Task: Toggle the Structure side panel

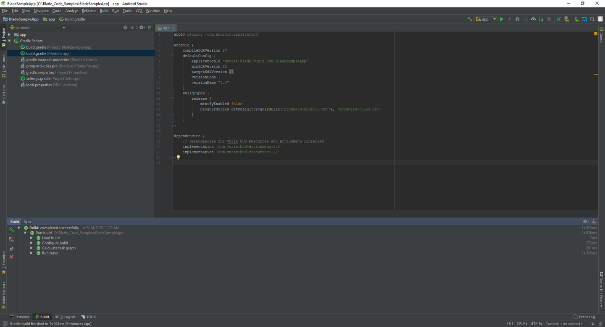Action: [x=4, y=66]
